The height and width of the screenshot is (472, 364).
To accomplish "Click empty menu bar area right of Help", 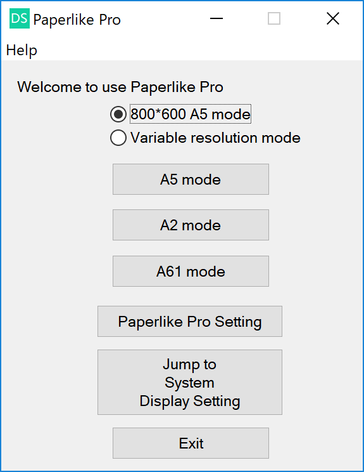I will coord(198,50).
